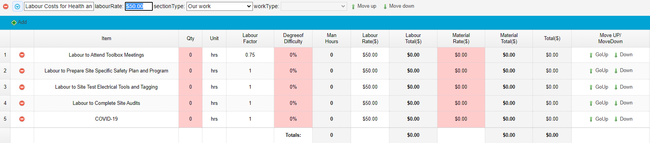The image size is (650, 143).
Task: Delete the Toolbox Meetings row
Action: coord(22,55)
